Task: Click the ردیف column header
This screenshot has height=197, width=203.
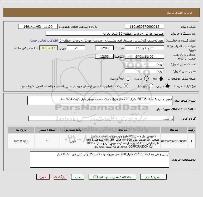Action: [191, 130]
